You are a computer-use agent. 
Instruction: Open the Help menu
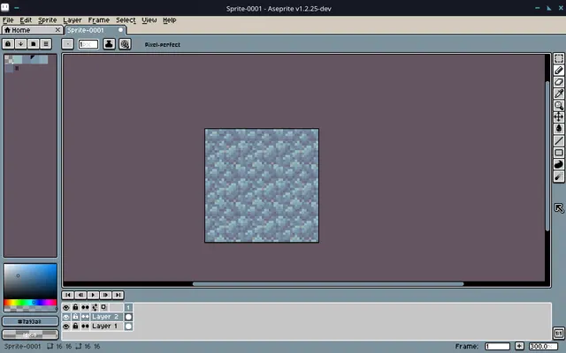pos(169,20)
